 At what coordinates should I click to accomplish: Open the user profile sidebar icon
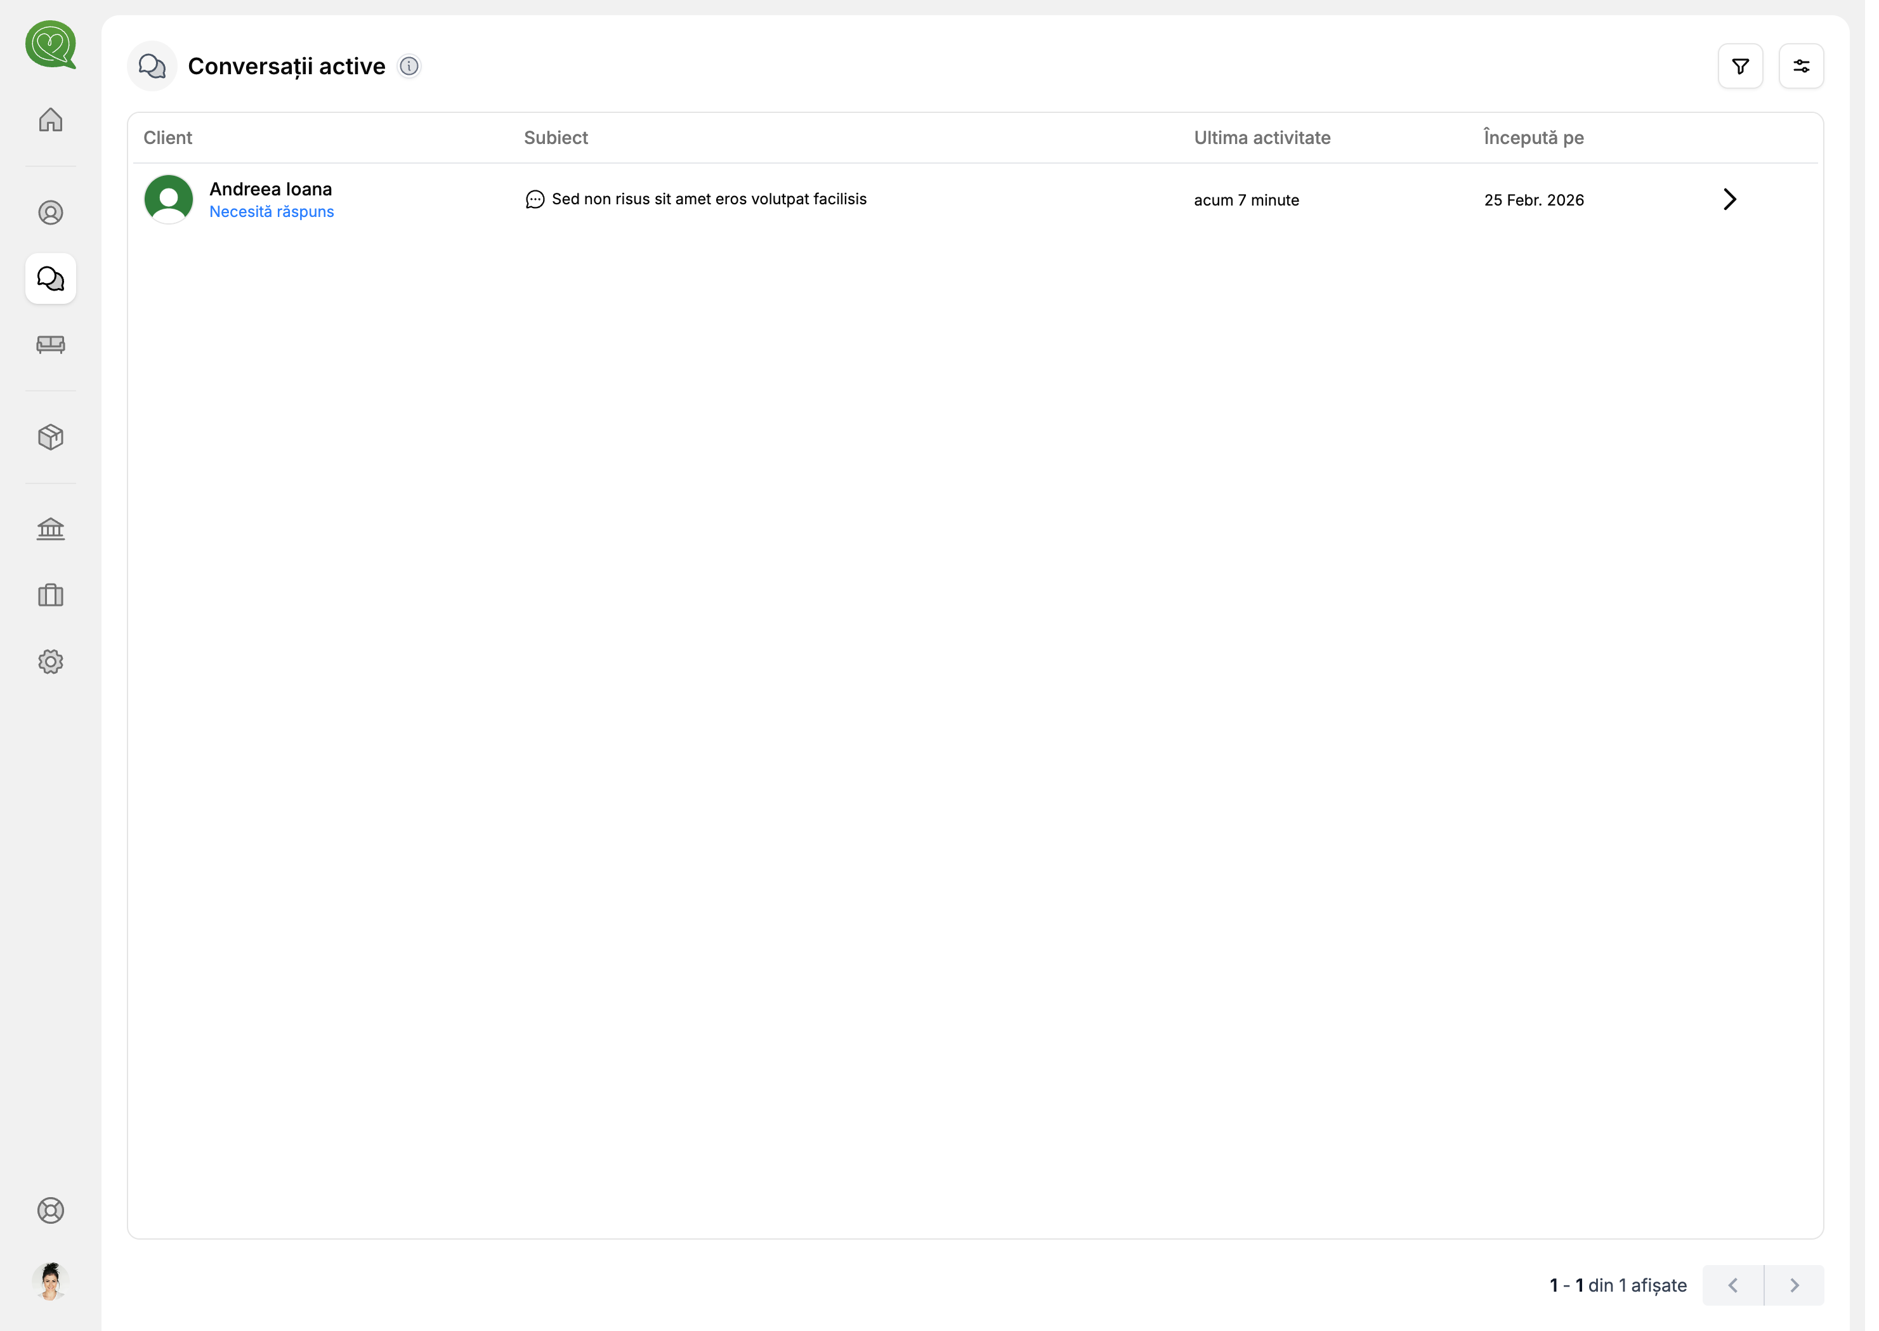coord(51,213)
